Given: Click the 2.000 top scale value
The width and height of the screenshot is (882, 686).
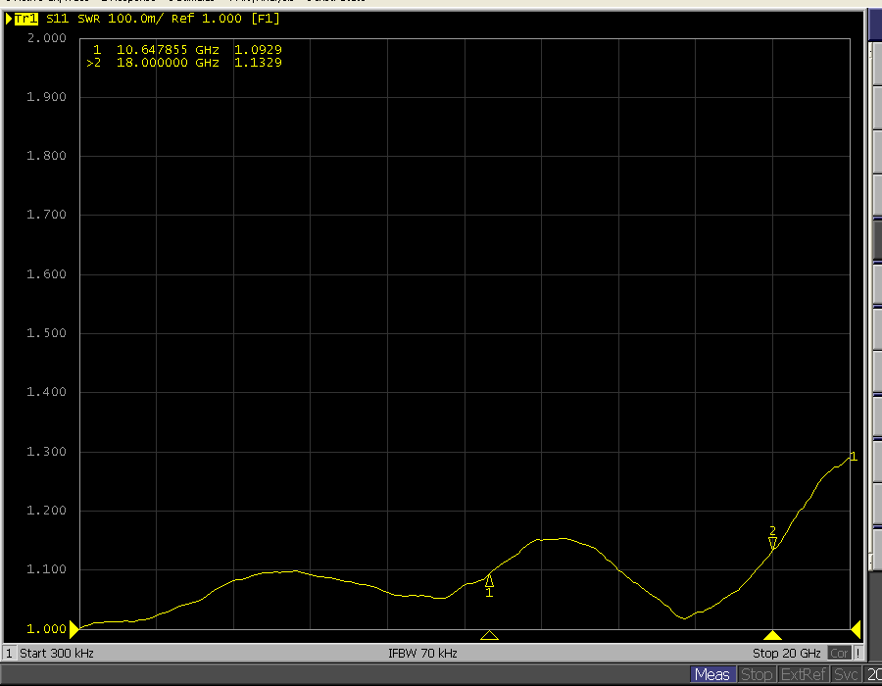Looking at the screenshot, I should [x=47, y=38].
